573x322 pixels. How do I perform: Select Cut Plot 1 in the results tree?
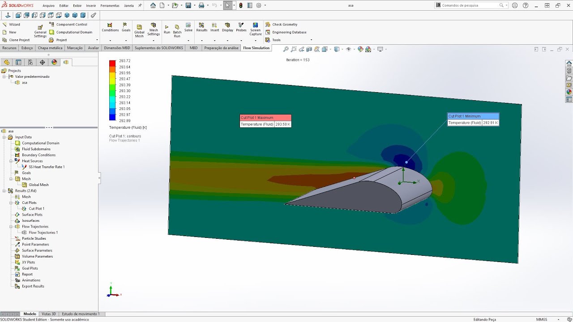36,209
